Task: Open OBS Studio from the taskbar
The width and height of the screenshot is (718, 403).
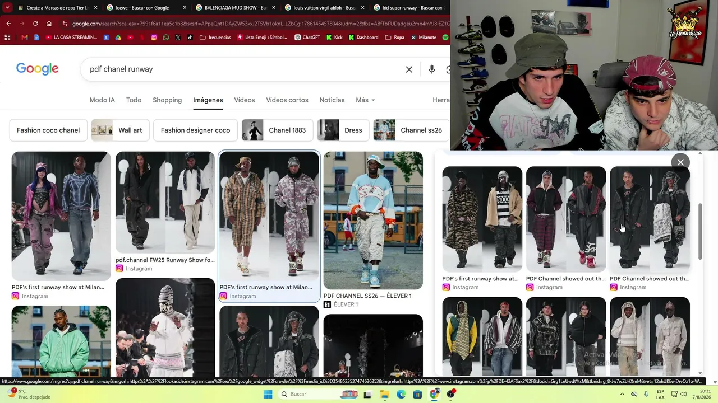Action: (x=451, y=394)
